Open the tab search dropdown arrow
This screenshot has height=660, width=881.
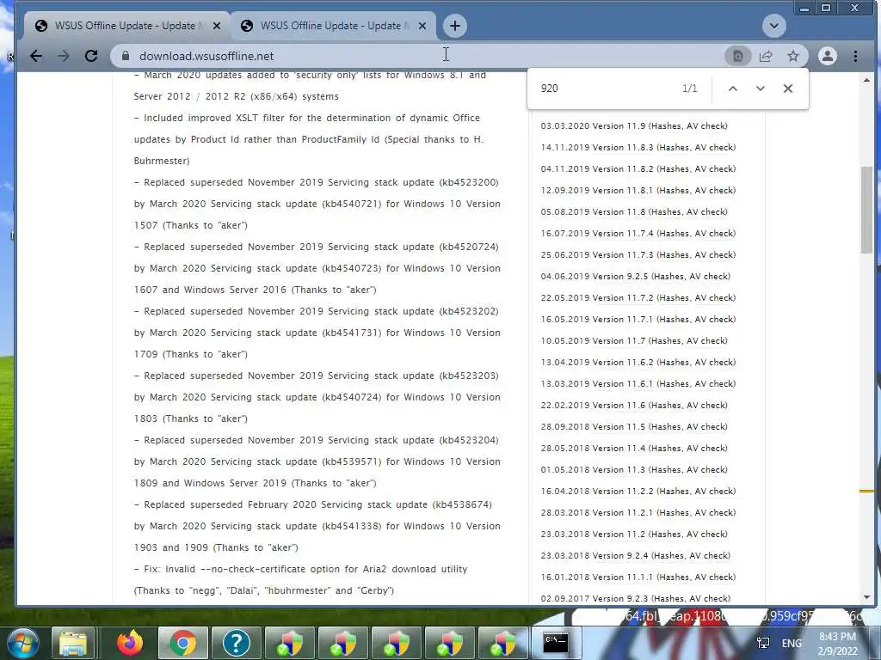(773, 26)
